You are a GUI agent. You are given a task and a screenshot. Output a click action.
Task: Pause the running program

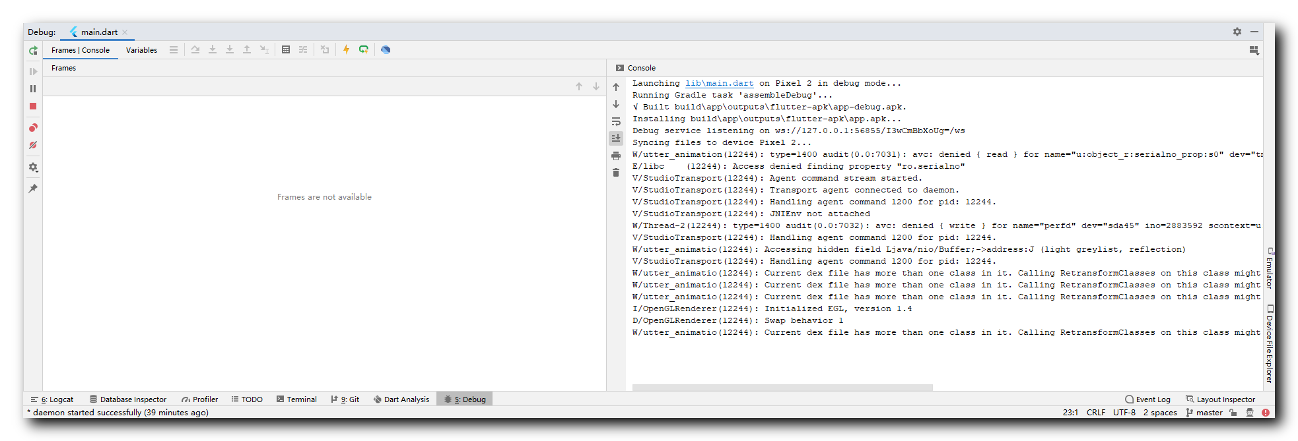(x=33, y=88)
